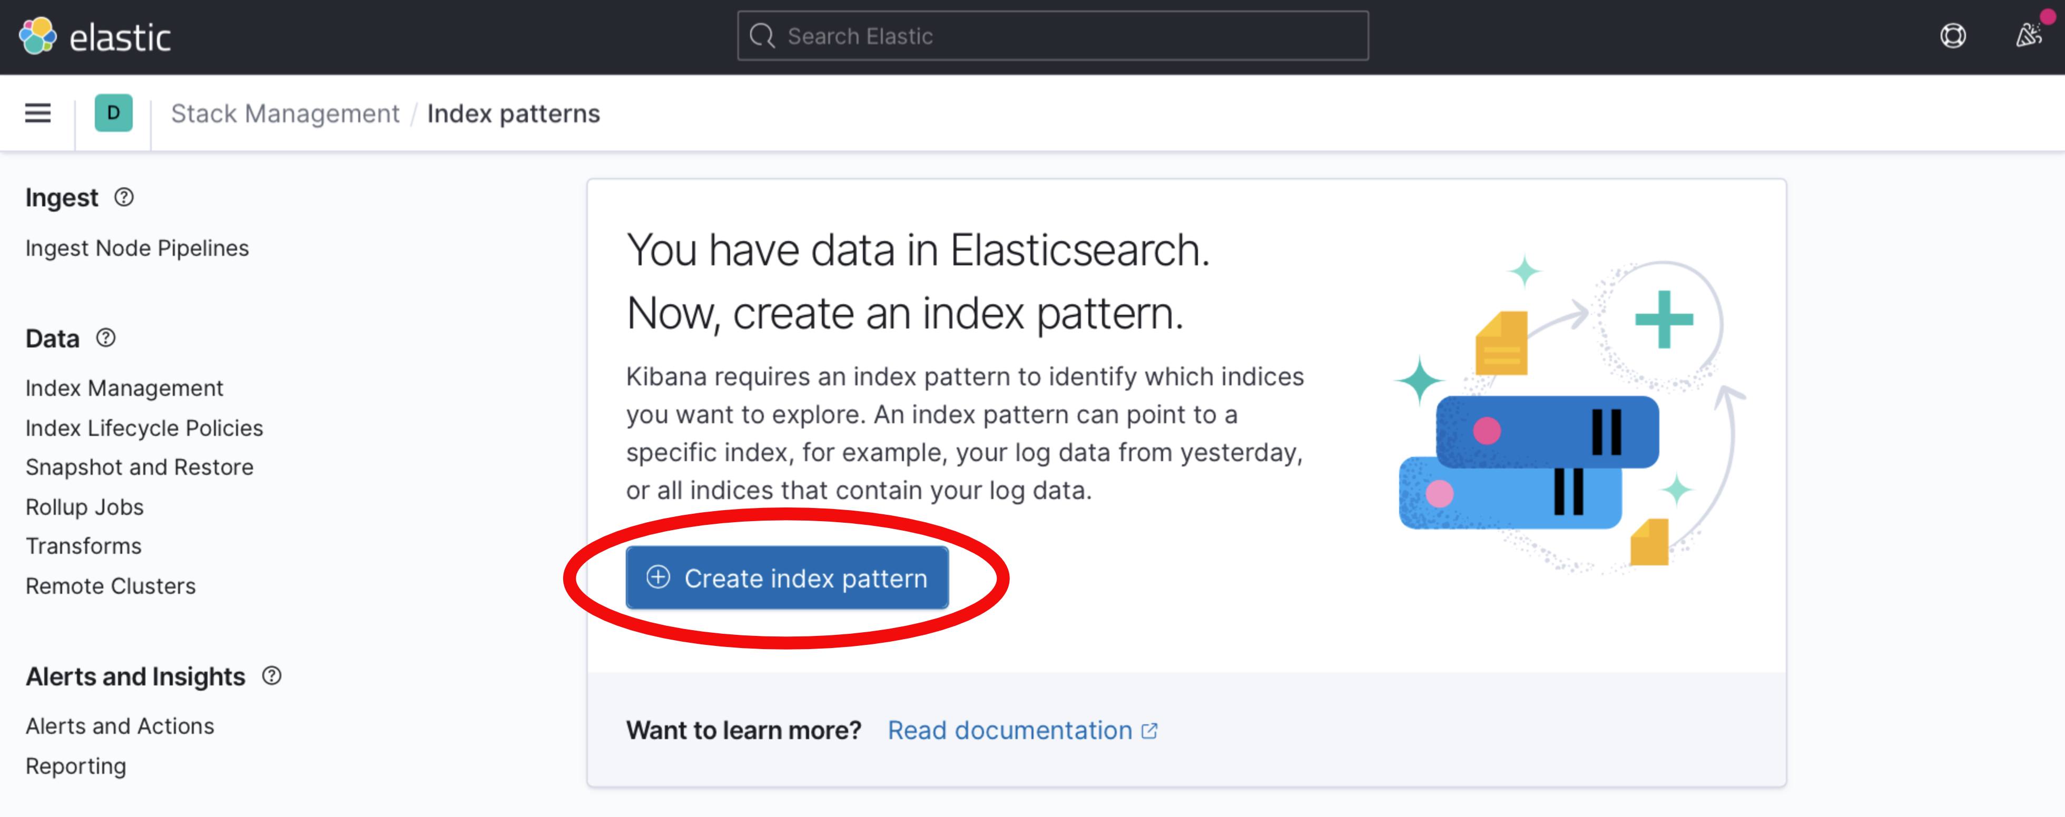Open the newsfeed party popper icon

pyautogui.click(x=2028, y=36)
